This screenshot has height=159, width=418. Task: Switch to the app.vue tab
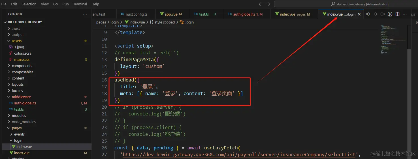pos(173,14)
